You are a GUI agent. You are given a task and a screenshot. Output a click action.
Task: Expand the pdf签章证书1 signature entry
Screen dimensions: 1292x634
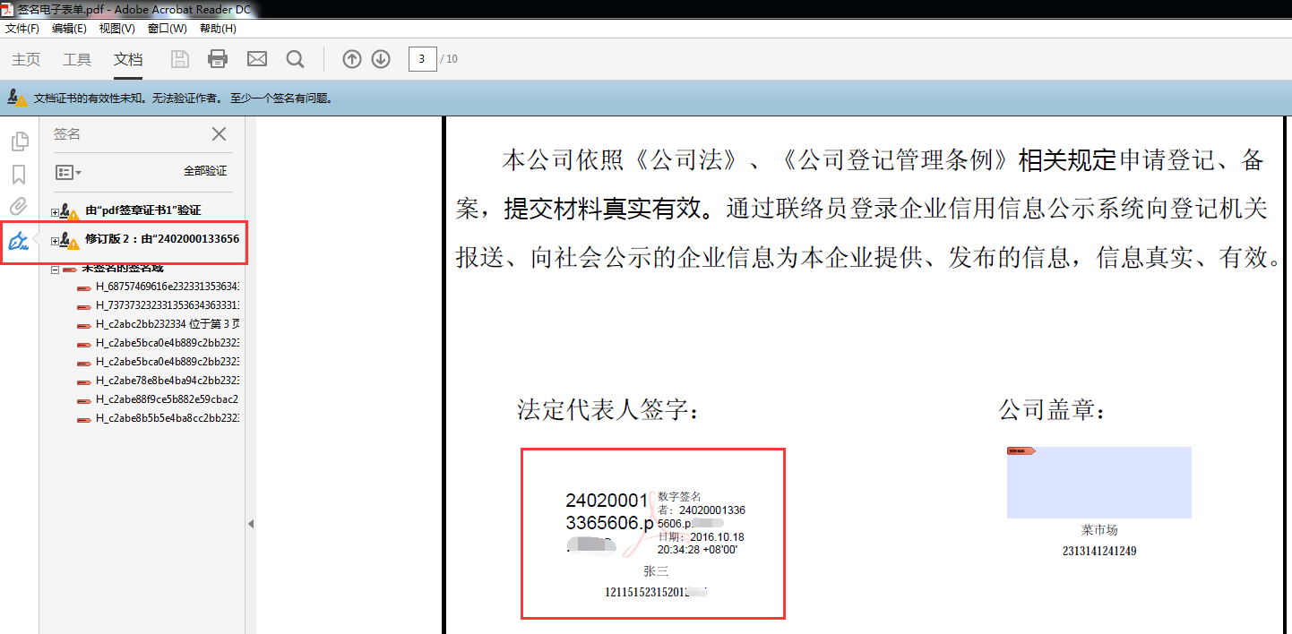(55, 212)
